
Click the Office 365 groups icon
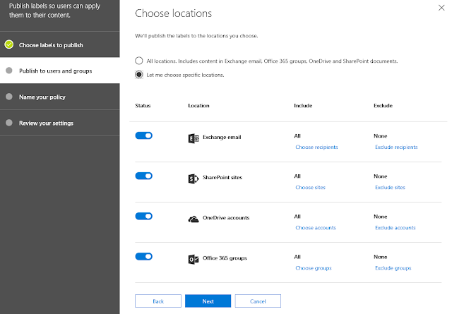194,259
